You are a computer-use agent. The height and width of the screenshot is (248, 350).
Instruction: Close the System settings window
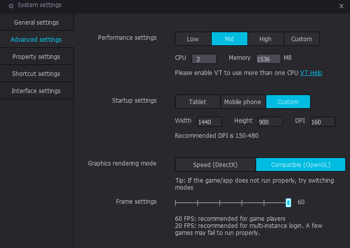click(341, 6)
